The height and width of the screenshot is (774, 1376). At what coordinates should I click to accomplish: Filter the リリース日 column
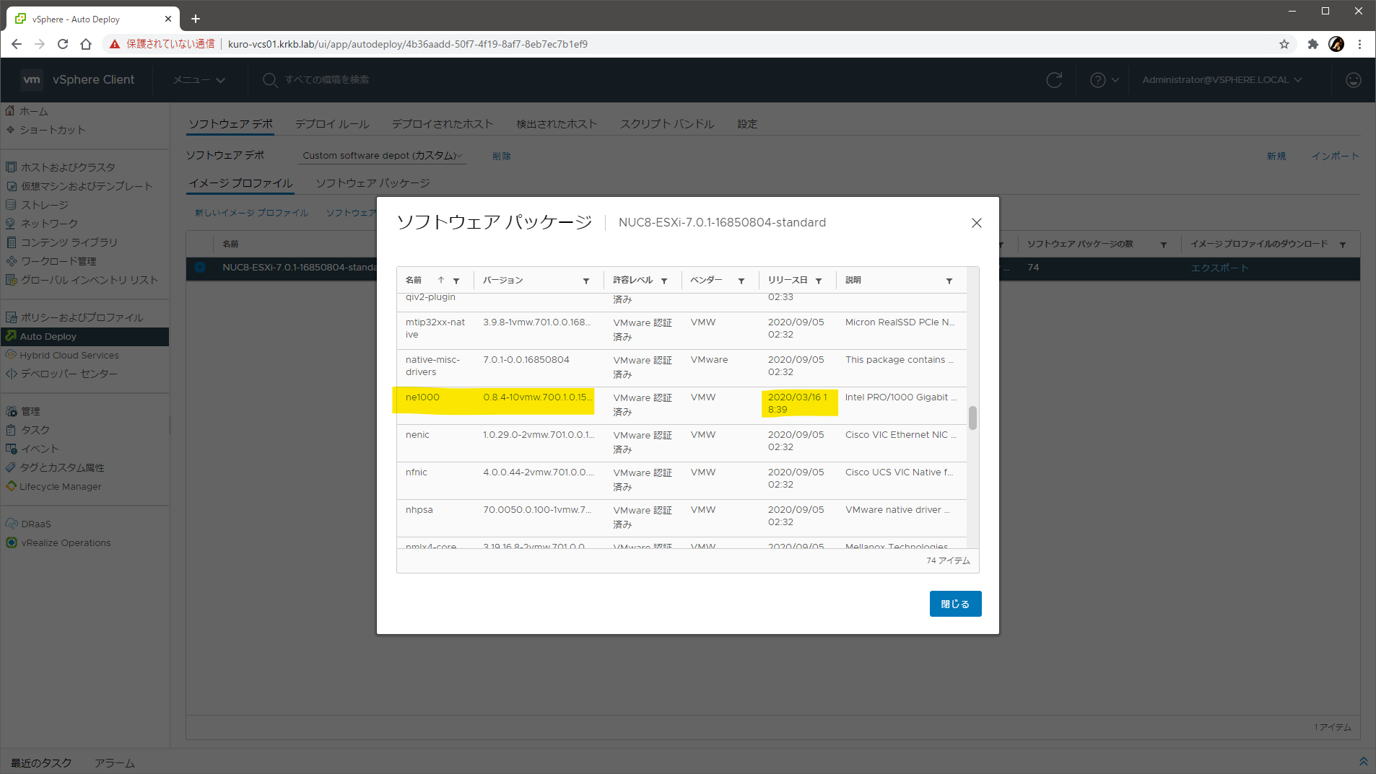pos(818,281)
